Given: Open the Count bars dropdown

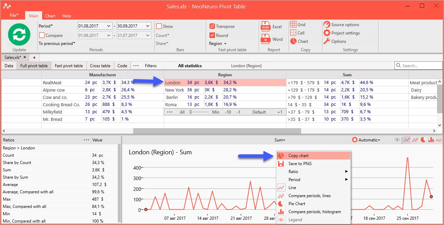Looking at the screenshot, I should (x=162, y=35).
